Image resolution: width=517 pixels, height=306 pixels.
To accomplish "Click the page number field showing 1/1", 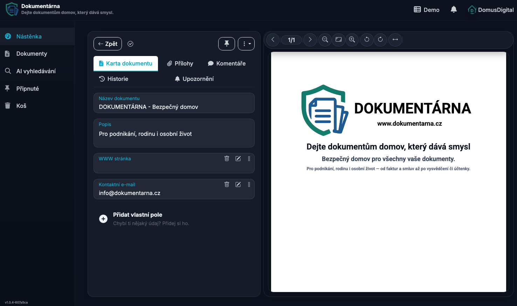I will point(291,40).
